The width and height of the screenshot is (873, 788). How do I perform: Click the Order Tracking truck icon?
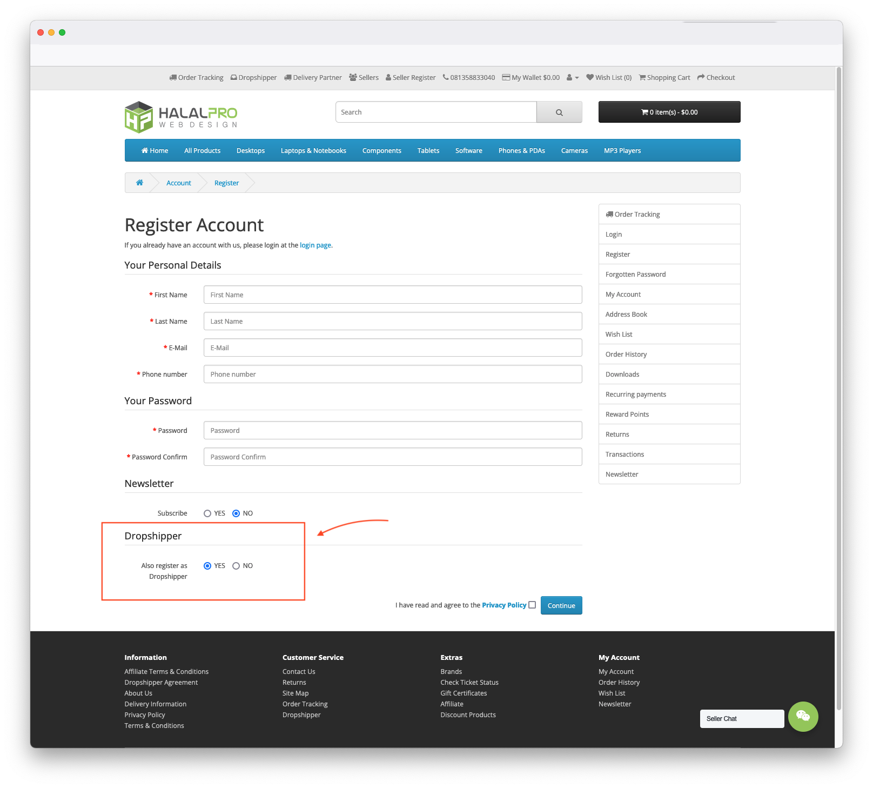coord(173,77)
